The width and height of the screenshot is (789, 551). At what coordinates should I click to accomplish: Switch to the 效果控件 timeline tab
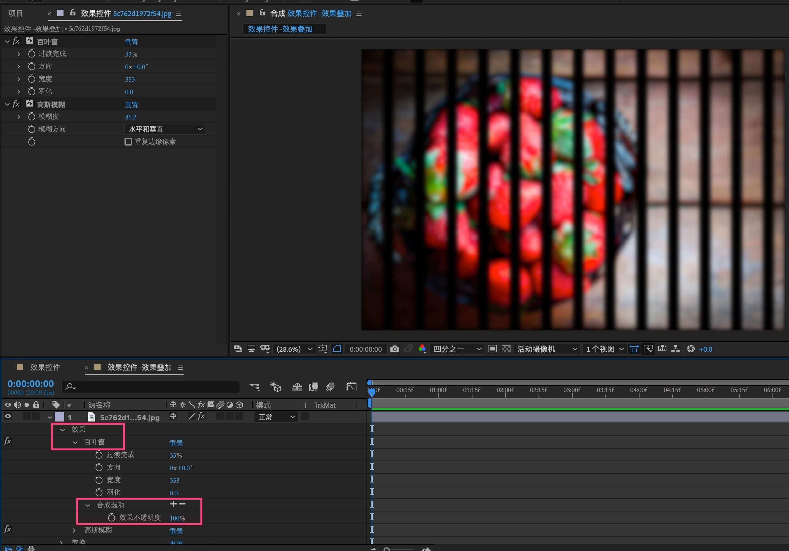[x=45, y=367]
